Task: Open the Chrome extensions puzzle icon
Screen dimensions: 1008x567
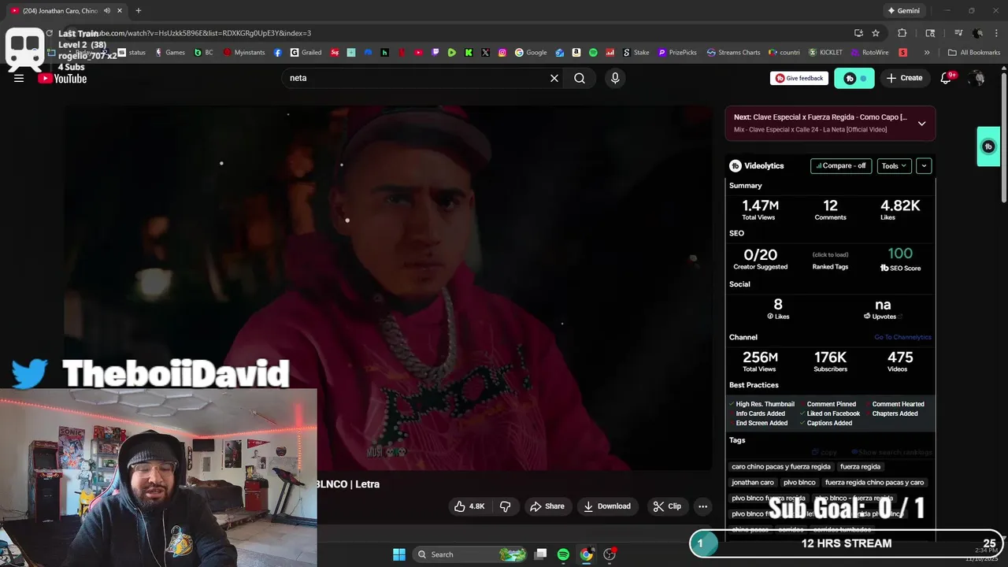Action: pyautogui.click(x=902, y=33)
